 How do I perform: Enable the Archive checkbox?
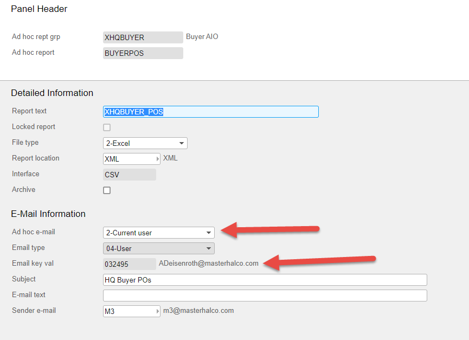pos(107,190)
